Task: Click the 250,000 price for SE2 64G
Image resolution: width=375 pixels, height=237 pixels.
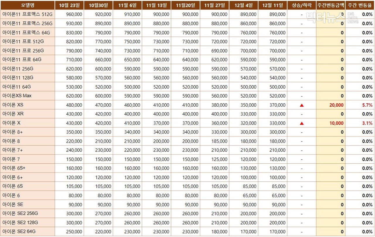Action: click(x=69, y=232)
